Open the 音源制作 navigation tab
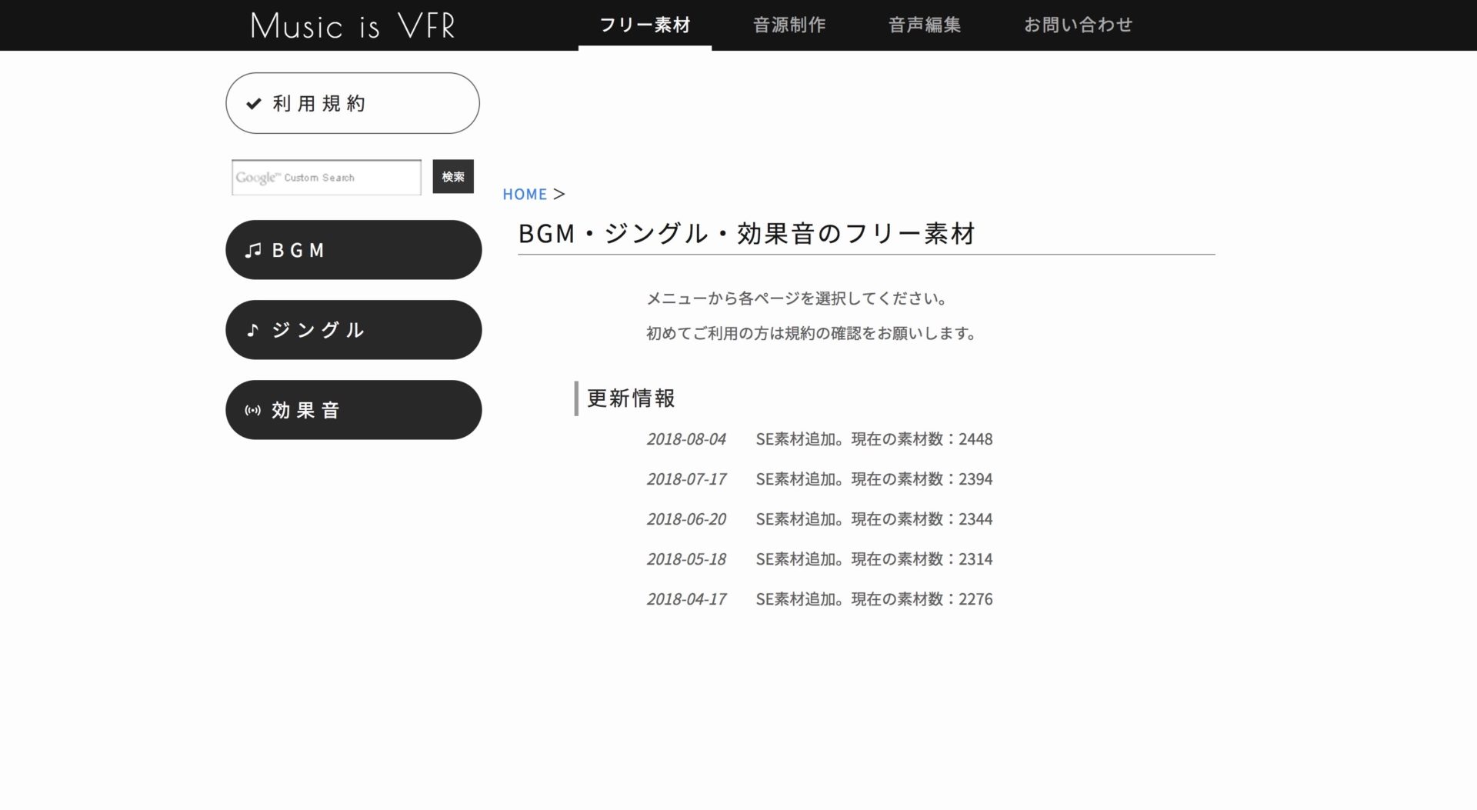 click(789, 25)
